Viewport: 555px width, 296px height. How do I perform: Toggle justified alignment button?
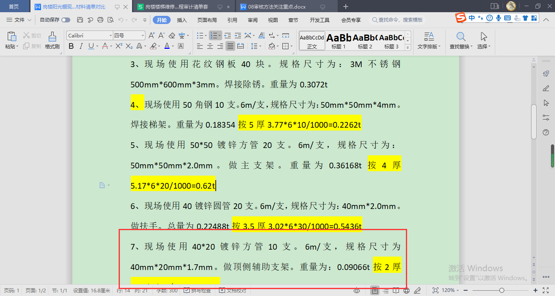point(230,46)
